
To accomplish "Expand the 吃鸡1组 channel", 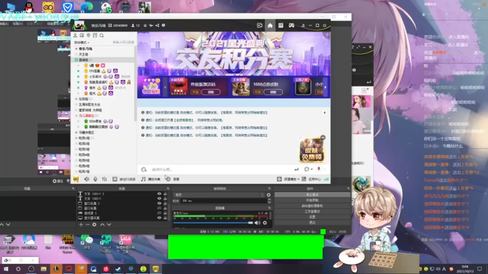I will pyautogui.click(x=76, y=138).
